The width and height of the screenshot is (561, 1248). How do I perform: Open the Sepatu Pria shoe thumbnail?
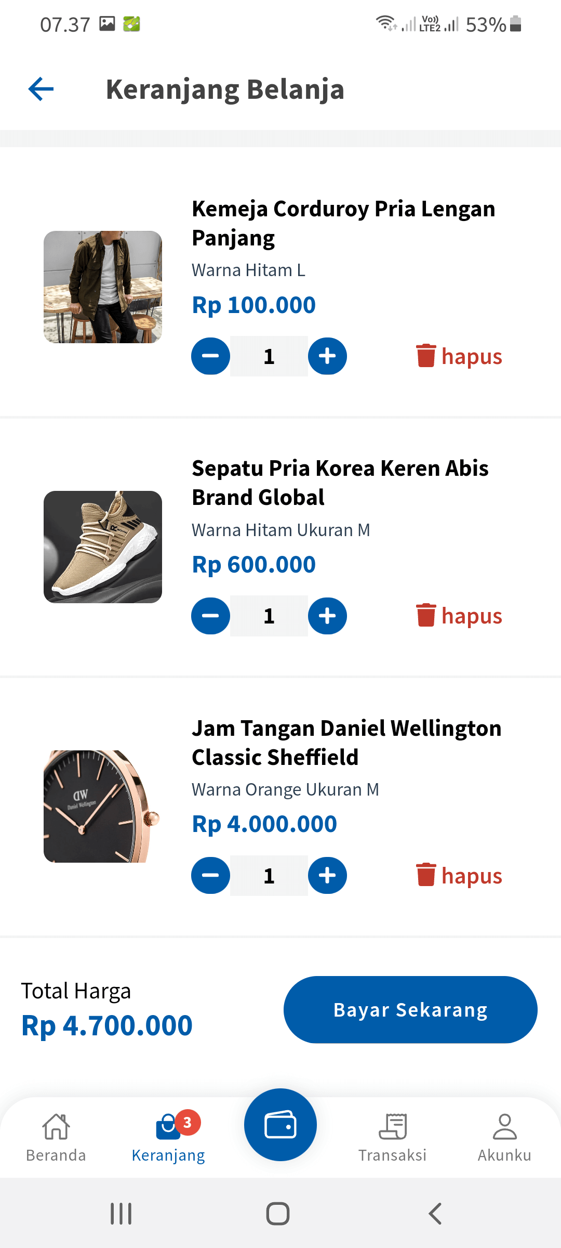[x=103, y=547]
